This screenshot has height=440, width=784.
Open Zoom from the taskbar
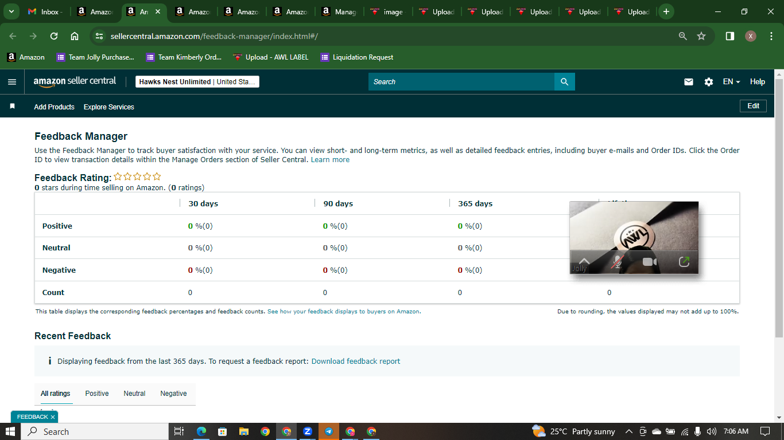pyautogui.click(x=308, y=431)
